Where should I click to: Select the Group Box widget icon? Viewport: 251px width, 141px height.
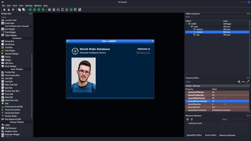3,41
